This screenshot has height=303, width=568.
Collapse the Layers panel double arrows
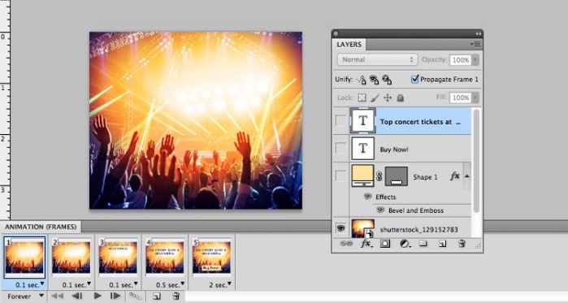pos(478,33)
